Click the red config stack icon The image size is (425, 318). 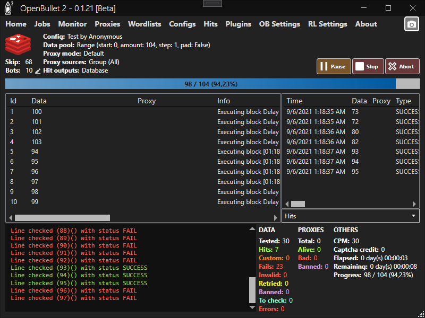coord(18,45)
